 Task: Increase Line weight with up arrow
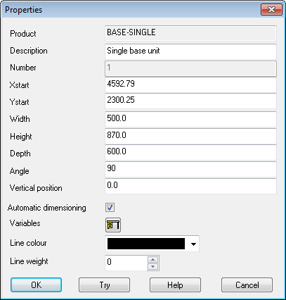coord(153,260)
